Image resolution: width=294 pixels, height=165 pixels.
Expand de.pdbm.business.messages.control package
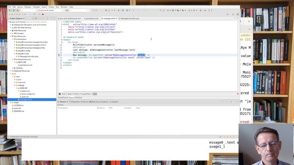tap(15, 45)
